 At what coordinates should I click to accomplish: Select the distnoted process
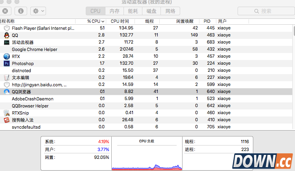(21, 71)
